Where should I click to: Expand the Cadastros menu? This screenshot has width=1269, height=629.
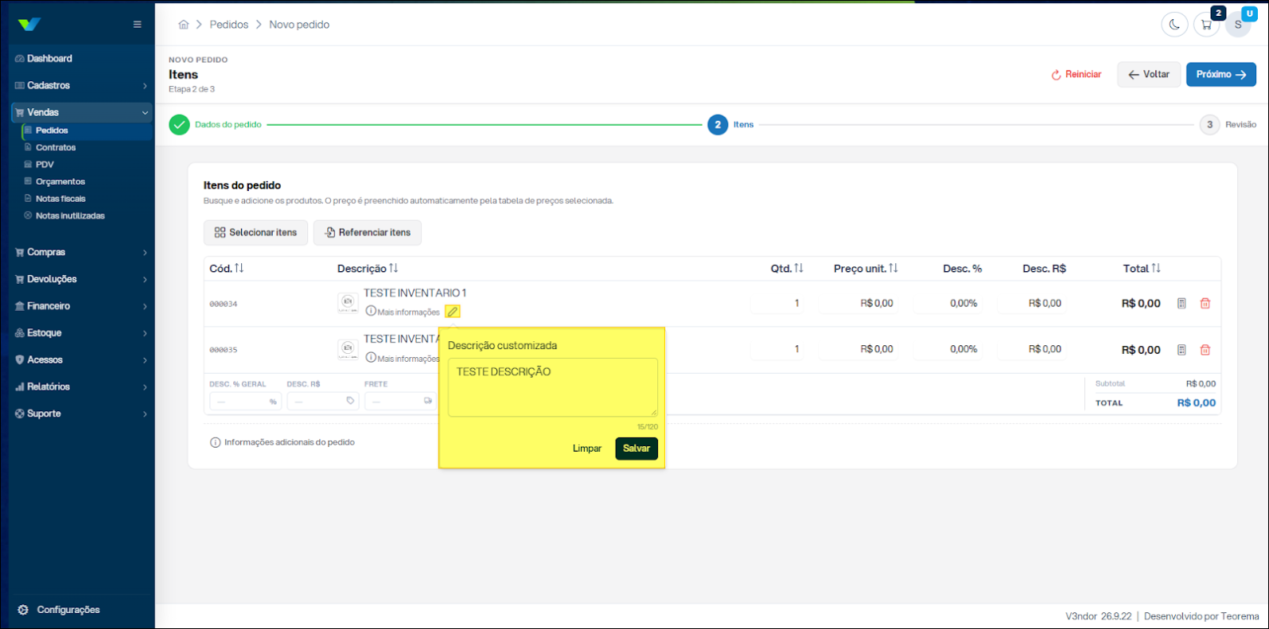pos(82,86)
